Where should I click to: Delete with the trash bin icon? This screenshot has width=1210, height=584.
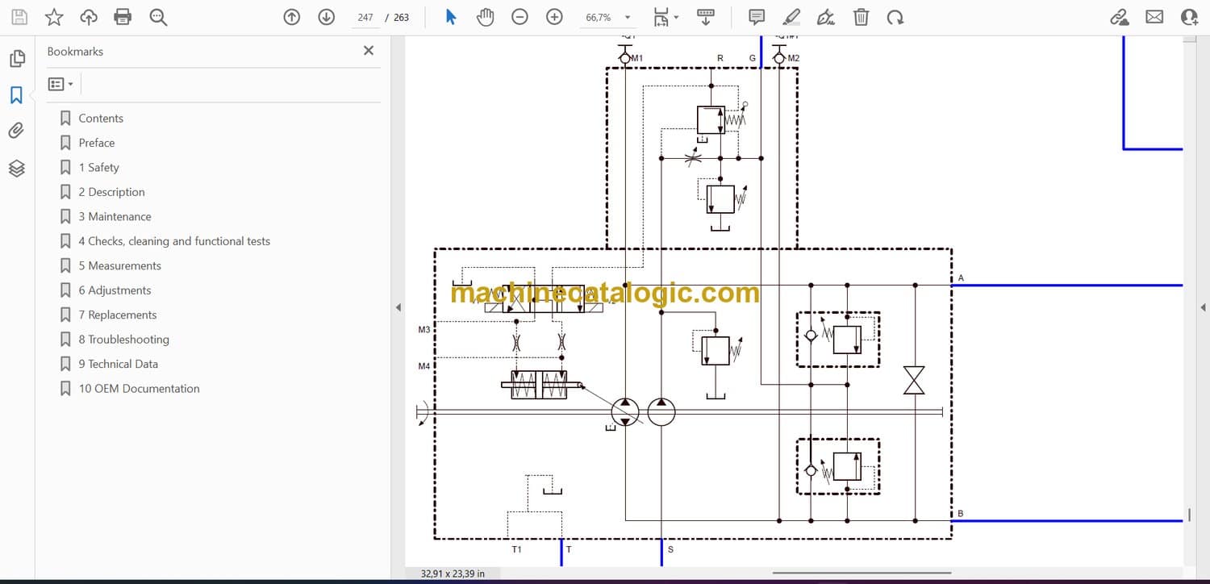862,17
